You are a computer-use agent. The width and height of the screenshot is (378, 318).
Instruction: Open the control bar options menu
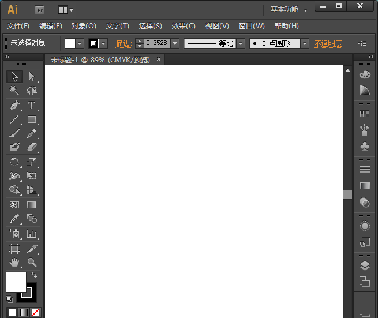(362, 43)
